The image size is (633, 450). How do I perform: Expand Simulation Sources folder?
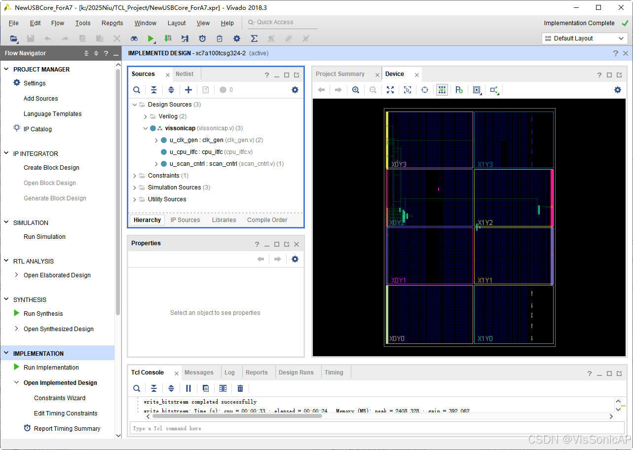click(x=135, y=187)
